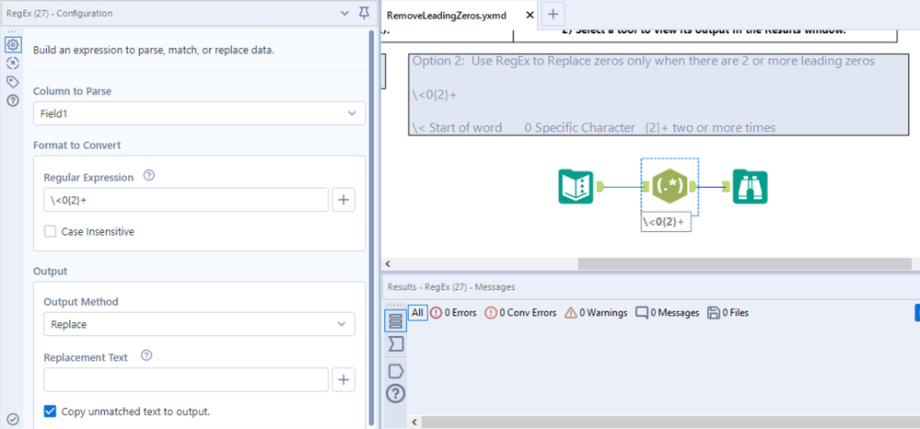
Task: Open the Column to Parse dropdown
Action: tap(199, 113)
